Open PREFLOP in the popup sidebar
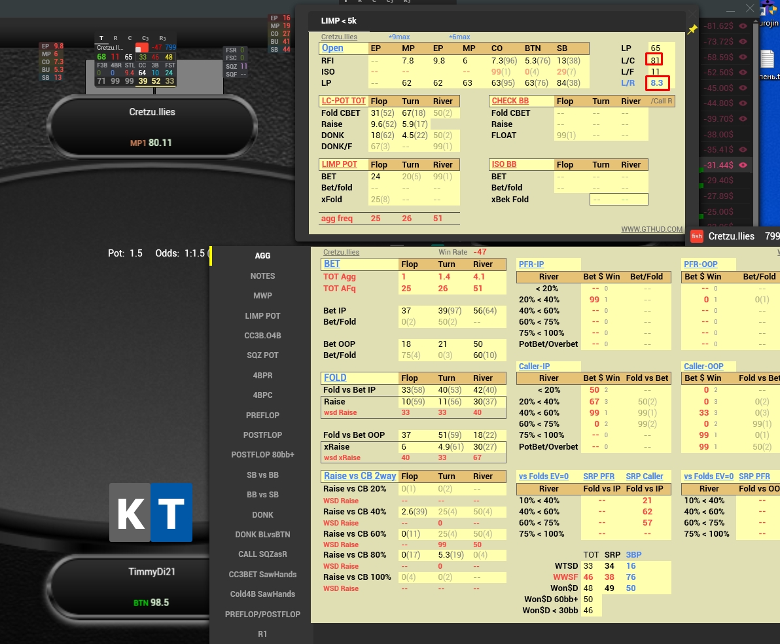Image resolution: width=780 pixels, height=644 pixels. click(262, 415)
